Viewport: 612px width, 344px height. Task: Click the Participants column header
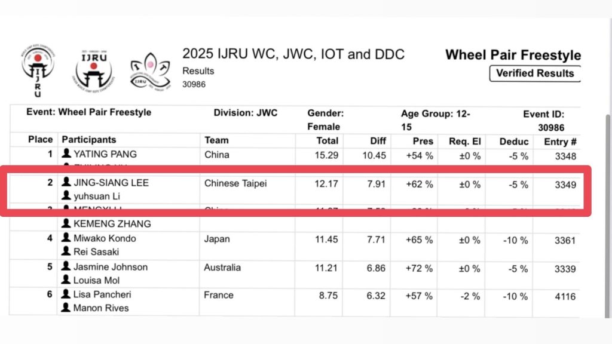[x=89, y=140]
